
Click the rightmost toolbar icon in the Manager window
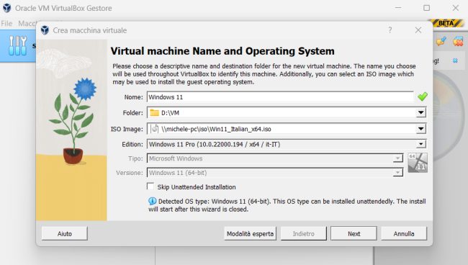coord(458,41)
